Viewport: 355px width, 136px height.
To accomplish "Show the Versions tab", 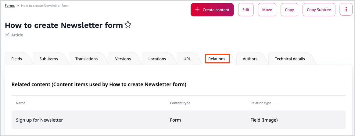I will (123, 59).
